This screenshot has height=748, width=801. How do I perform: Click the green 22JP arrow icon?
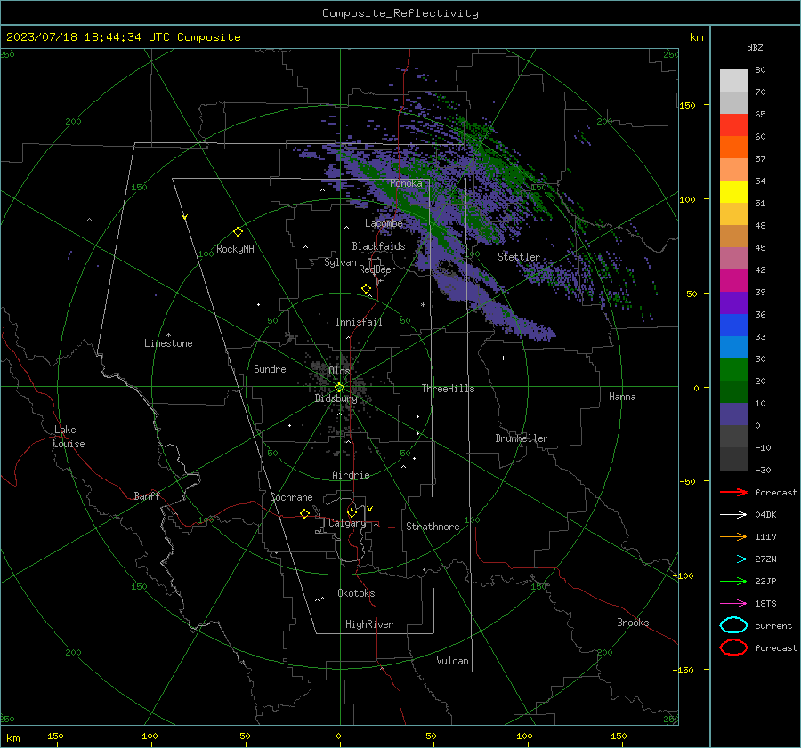733,581
